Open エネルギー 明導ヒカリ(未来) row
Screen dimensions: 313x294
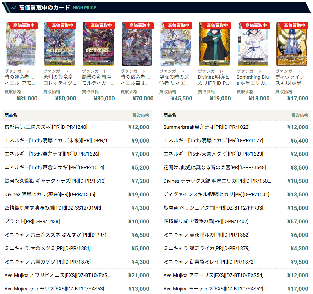77,141
